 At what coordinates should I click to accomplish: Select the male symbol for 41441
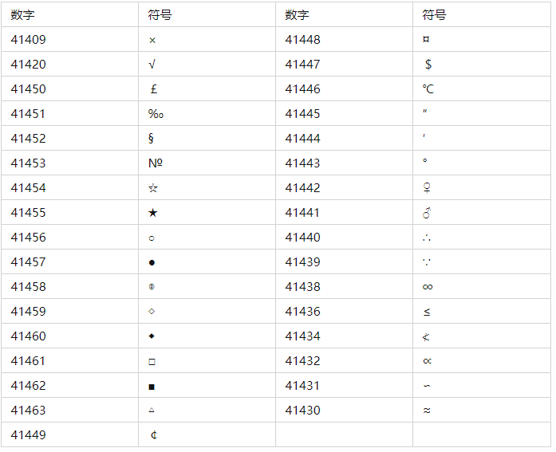[x=427, y=213]
